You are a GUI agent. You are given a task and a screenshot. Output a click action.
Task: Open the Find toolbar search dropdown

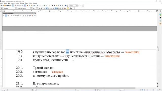77,6
